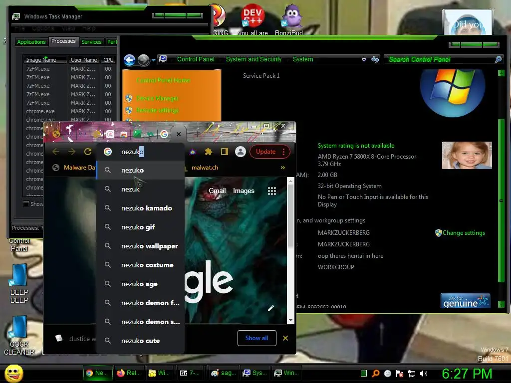Screen dimensions: 511x383
Task: Switch to Applications tab in Task Manager
Action: [31, 42]
